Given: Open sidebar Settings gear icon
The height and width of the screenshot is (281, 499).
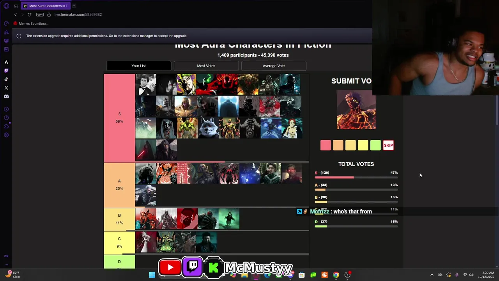Looking at the screenshot, I should click(6, 135).
